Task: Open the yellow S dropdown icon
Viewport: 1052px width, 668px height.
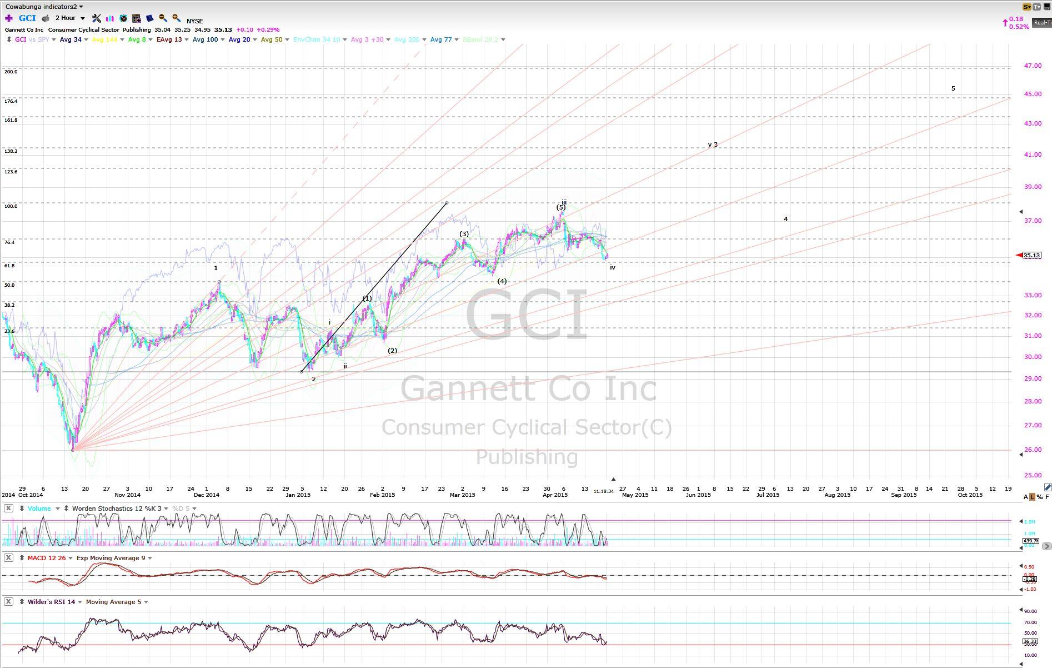Action: pos(1026,7)
